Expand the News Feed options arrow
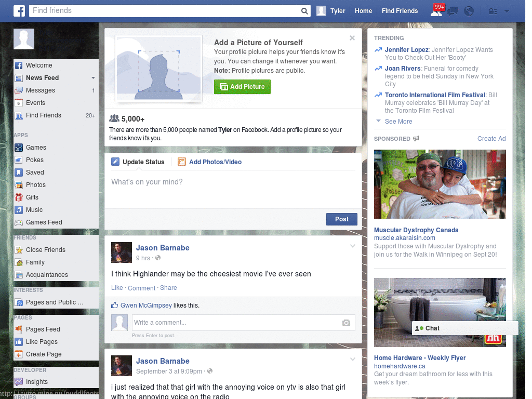532x399 pixels. click(93, 78)
